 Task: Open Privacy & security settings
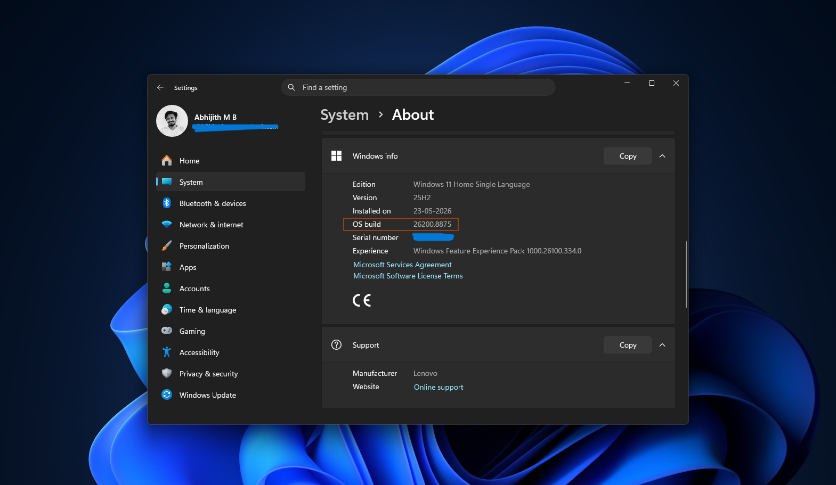pyautogui.click(x=230, y=373)
